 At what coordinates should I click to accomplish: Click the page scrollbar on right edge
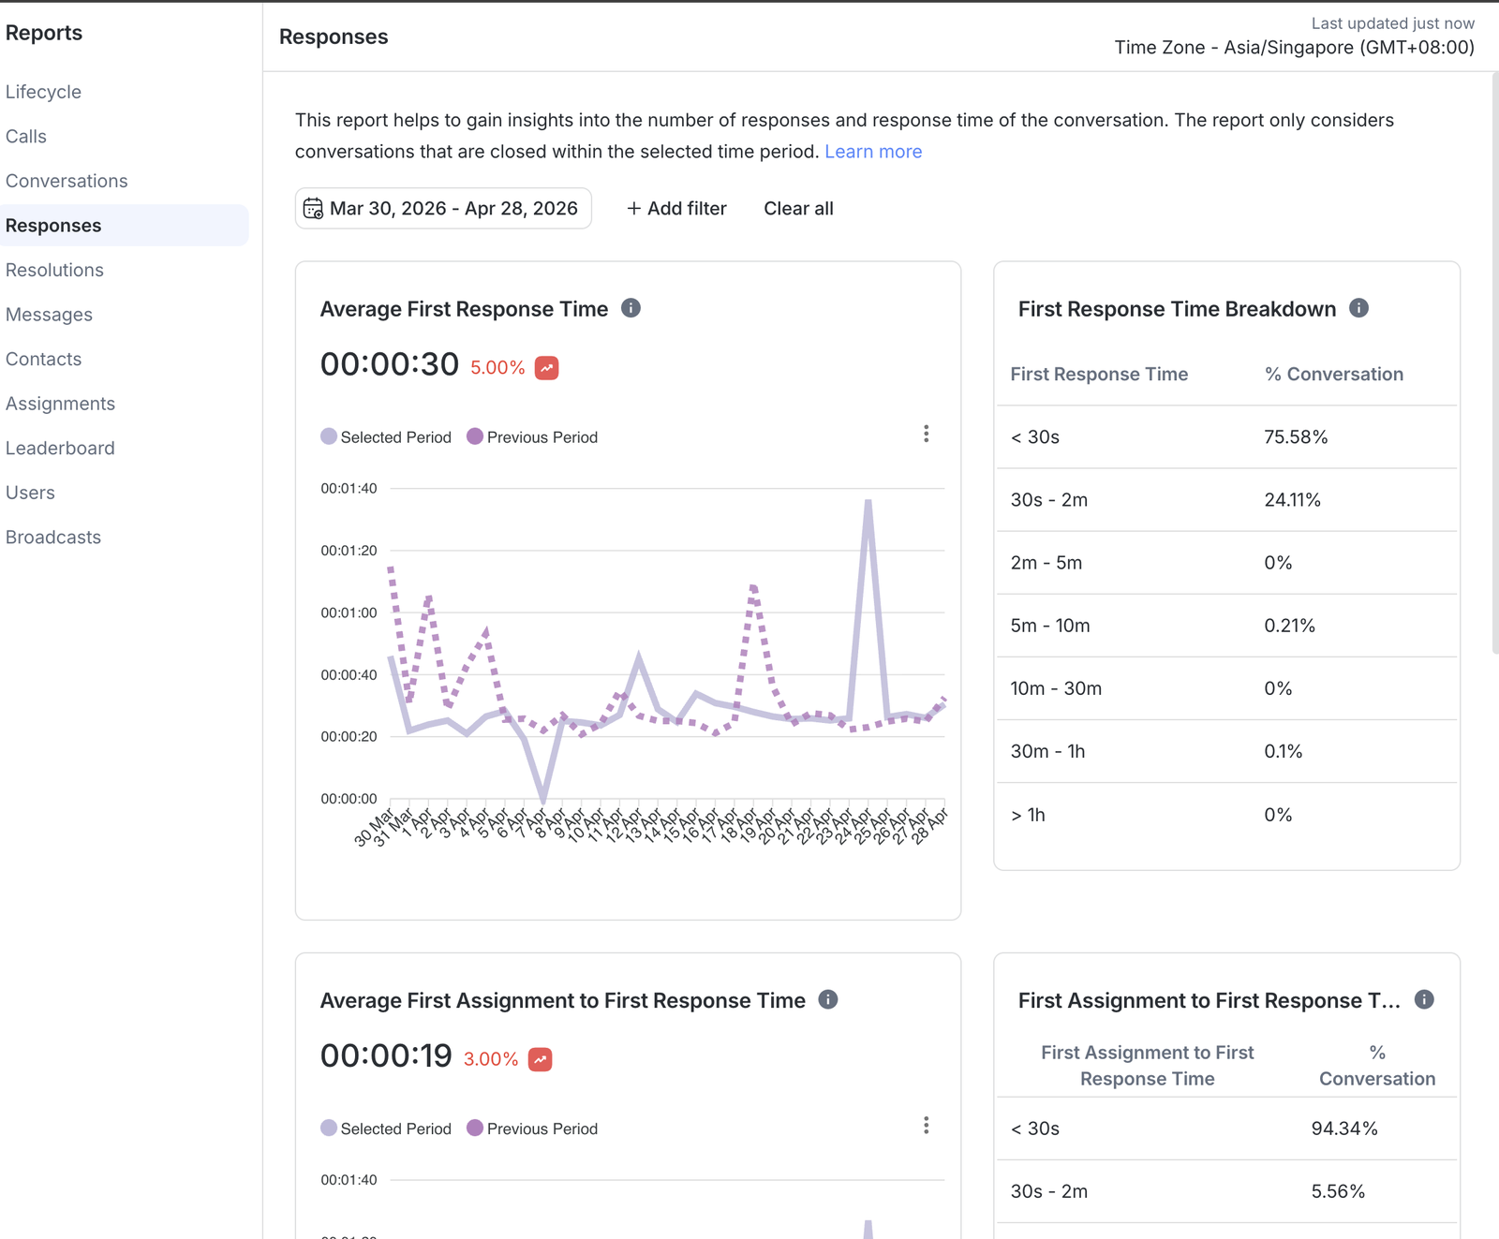coord(1494,363)
